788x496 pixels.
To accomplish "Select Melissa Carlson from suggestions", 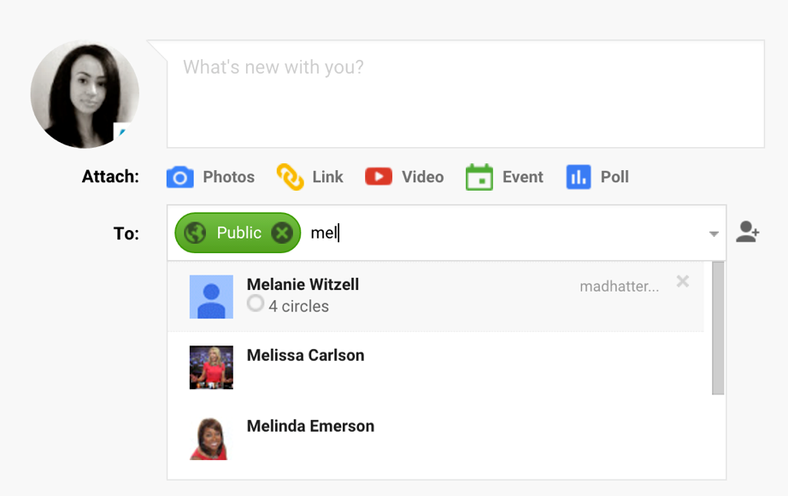I will point(305,356).
